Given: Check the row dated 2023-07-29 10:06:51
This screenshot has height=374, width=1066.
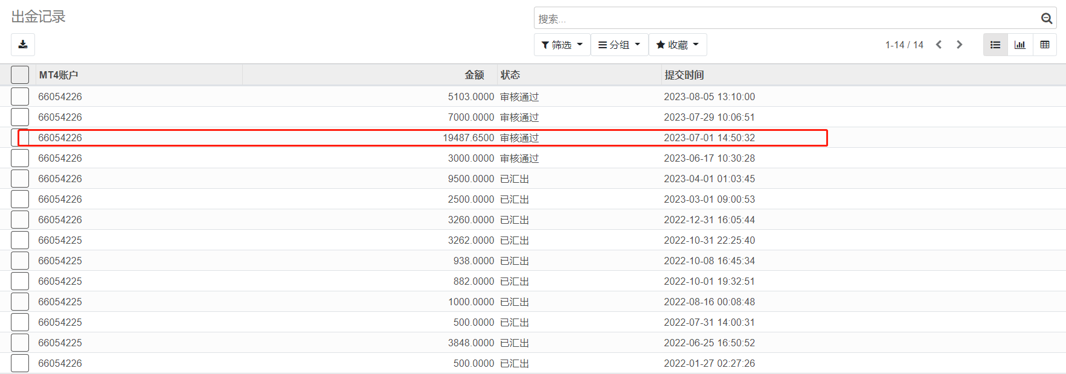Looking at the screenshot, I should pyautogui.click(x=20, y=117).
